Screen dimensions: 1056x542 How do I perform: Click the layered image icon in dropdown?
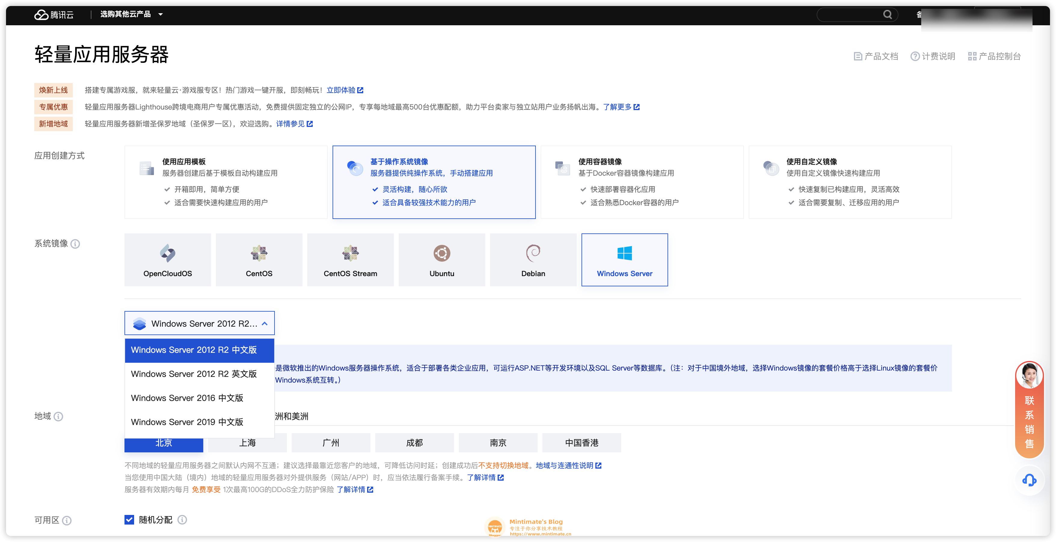(140, 324)
